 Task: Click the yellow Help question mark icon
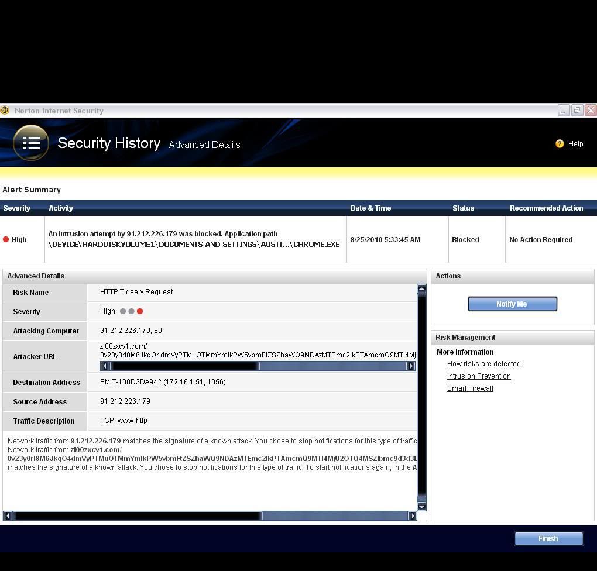coord(560,143)
